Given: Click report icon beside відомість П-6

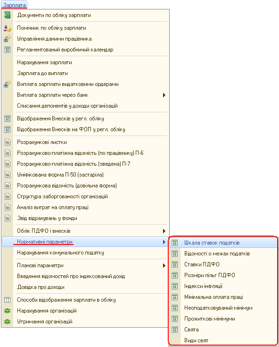Looking at the screenshot, I should tap(8, 153).
